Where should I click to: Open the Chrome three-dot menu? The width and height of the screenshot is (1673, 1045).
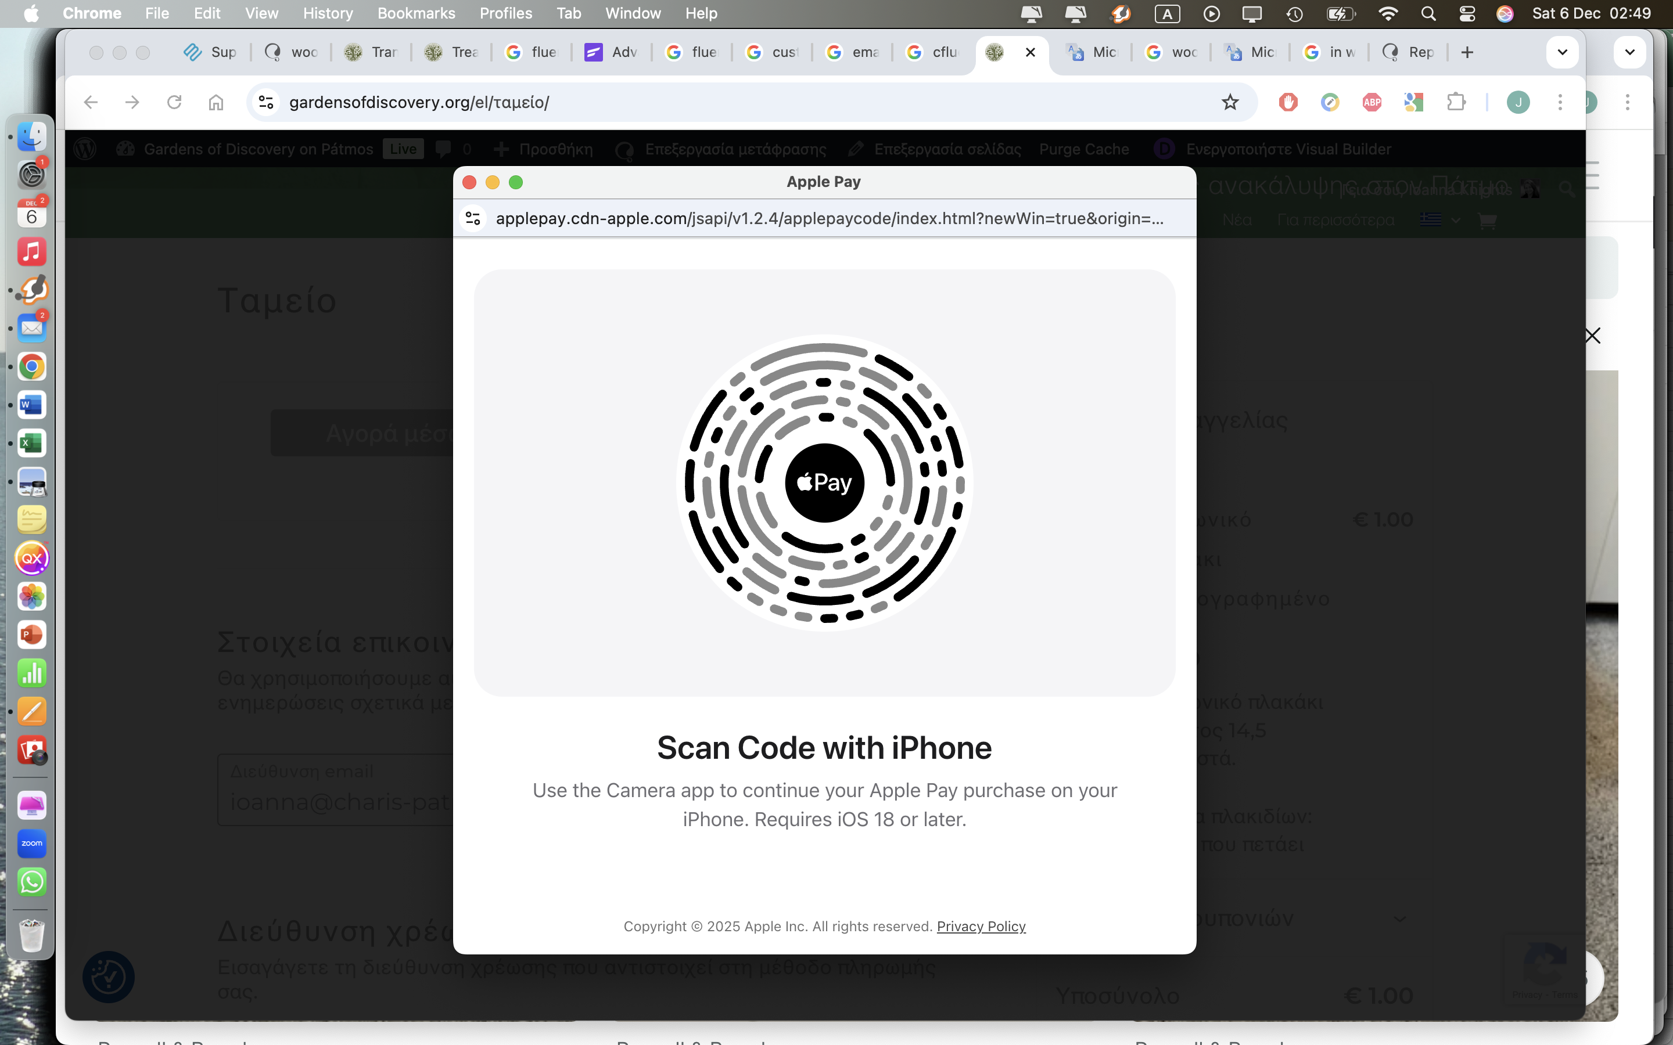(1560, 102)
